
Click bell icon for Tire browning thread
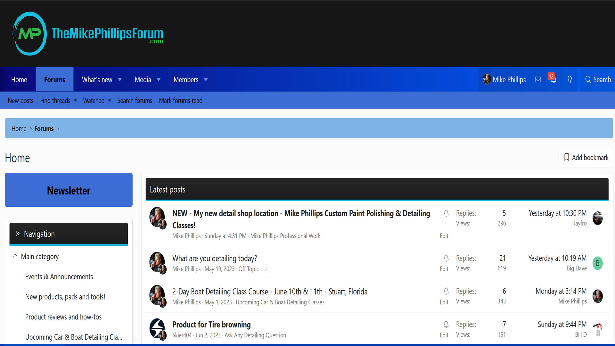(x=446, y=324)
